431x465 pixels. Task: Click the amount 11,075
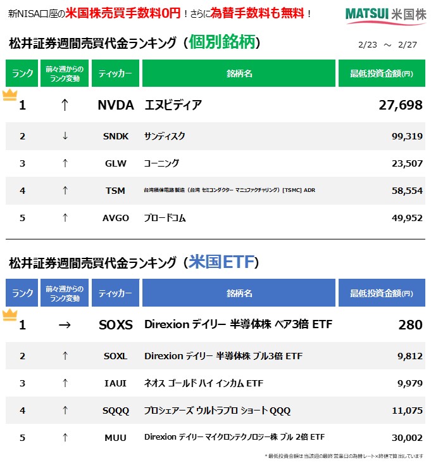click(x=408, y=411)
